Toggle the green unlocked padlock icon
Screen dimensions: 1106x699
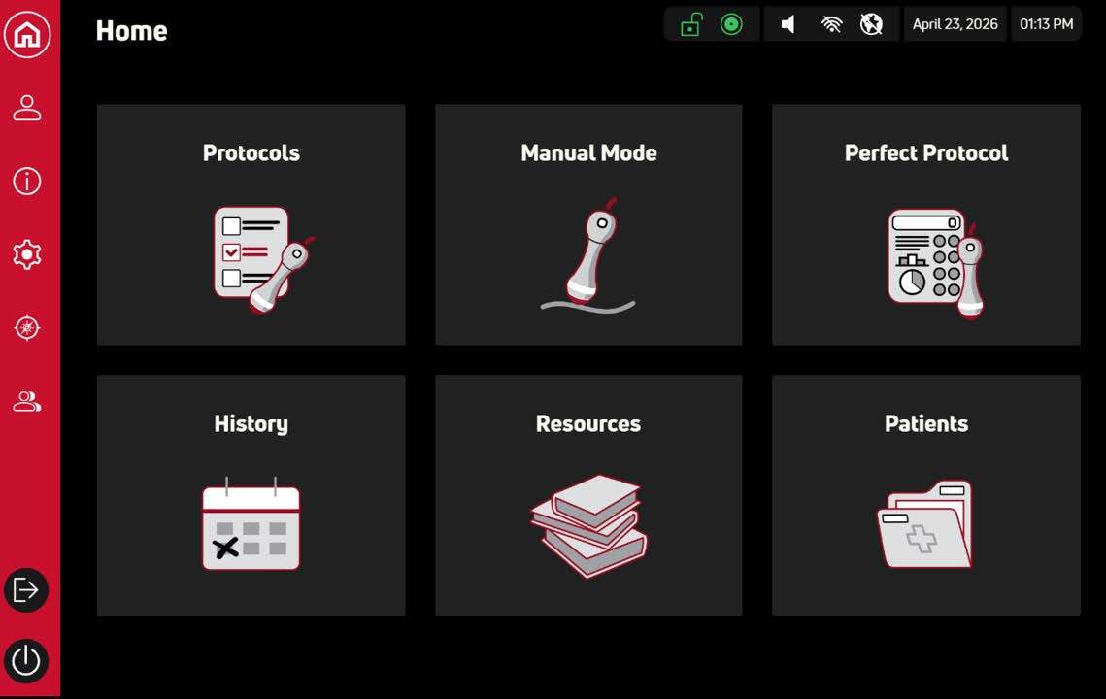pos(690,24)
